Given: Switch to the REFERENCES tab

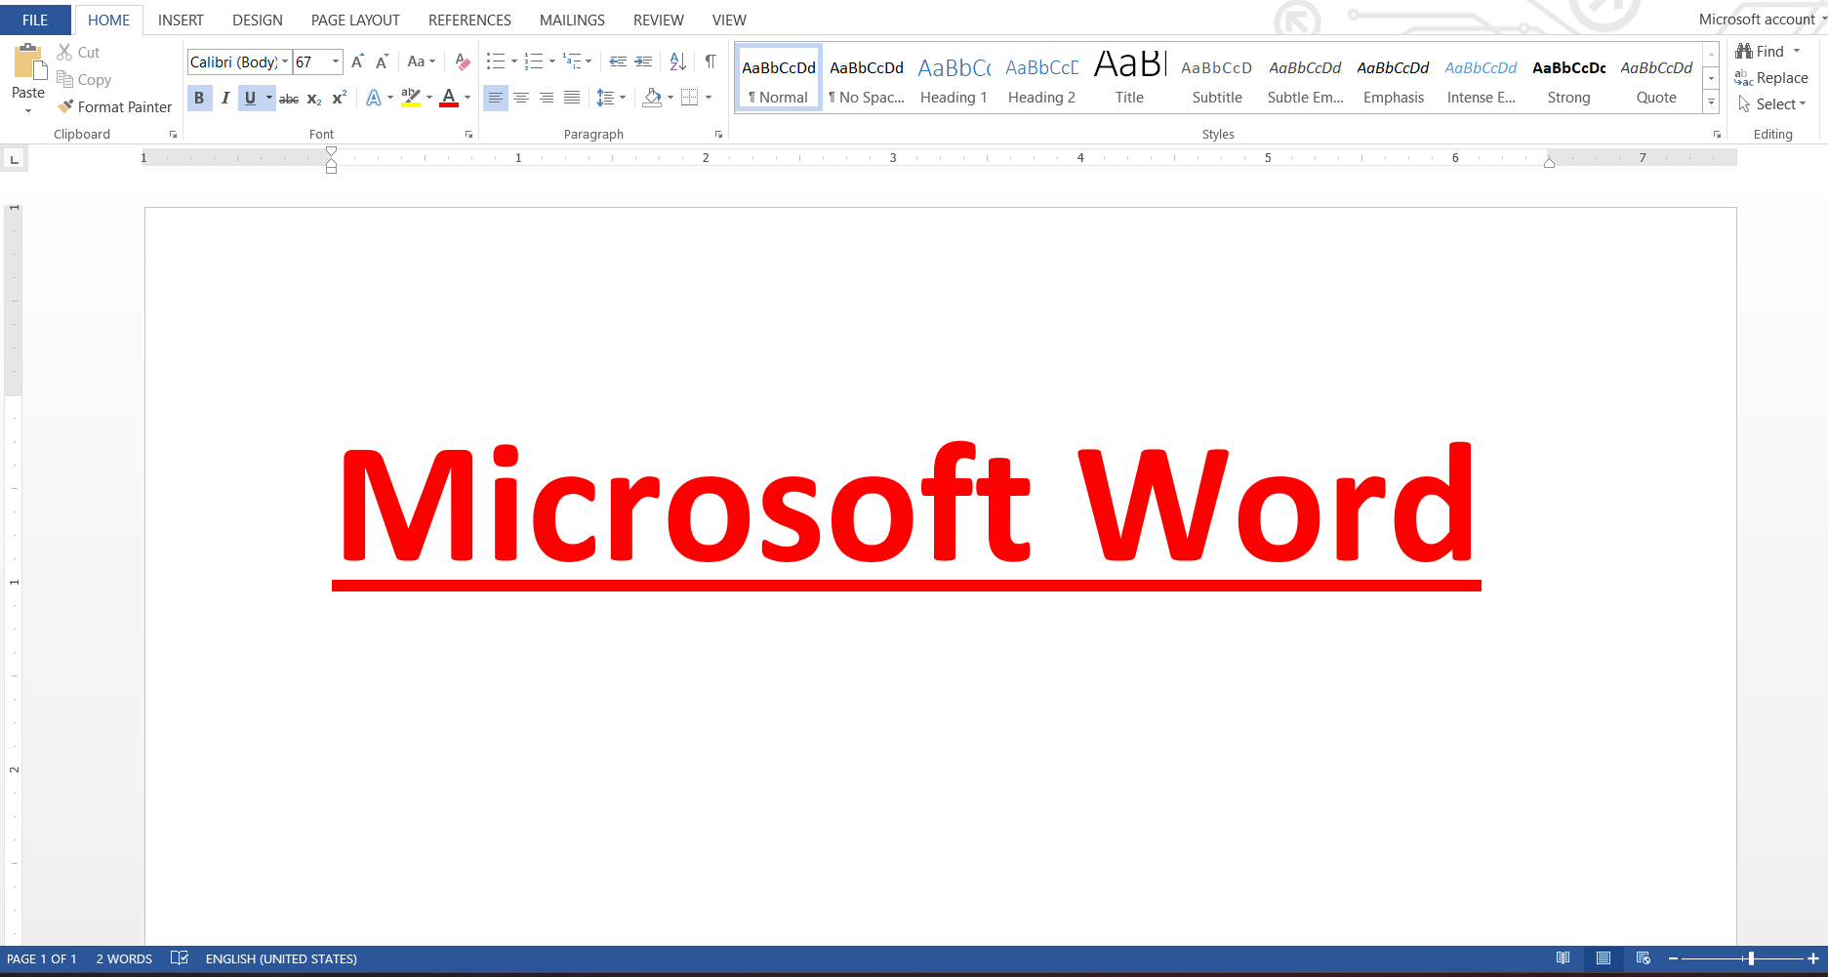Looking at the screenshot, I should (469, 20).
